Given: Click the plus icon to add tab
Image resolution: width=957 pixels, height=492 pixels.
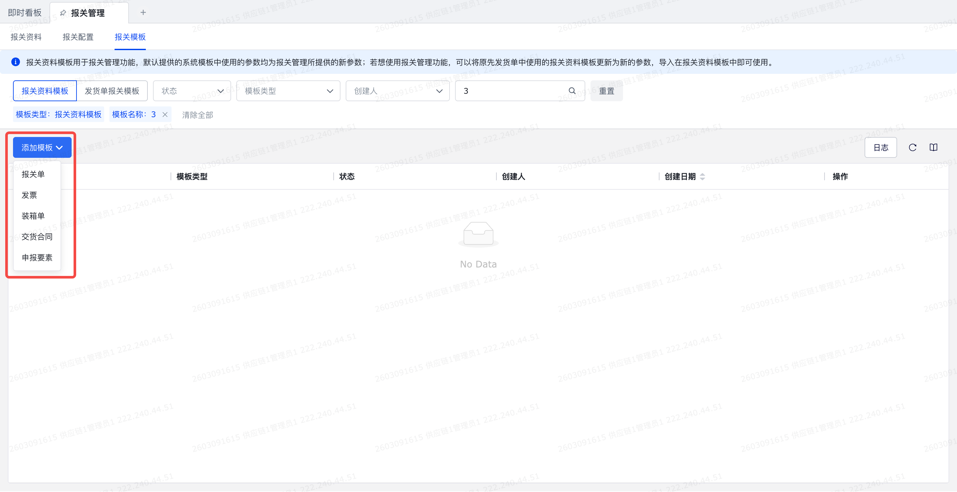Looking at the screenshot, I should tap(143, 13).
